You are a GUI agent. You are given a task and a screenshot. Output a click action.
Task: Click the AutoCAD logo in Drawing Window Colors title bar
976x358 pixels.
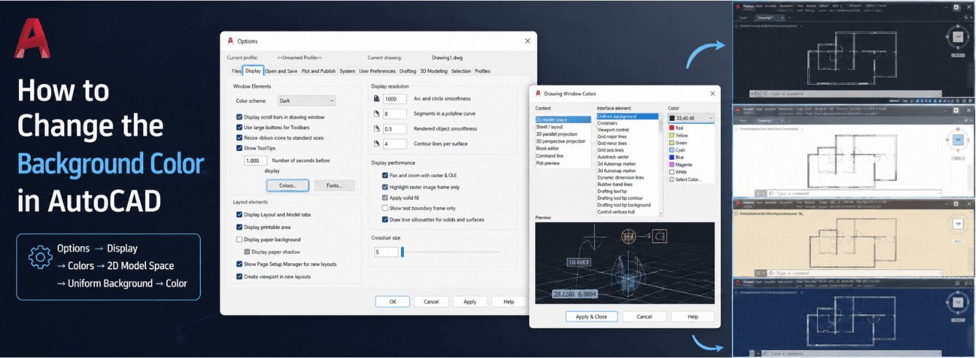[538, 93]
